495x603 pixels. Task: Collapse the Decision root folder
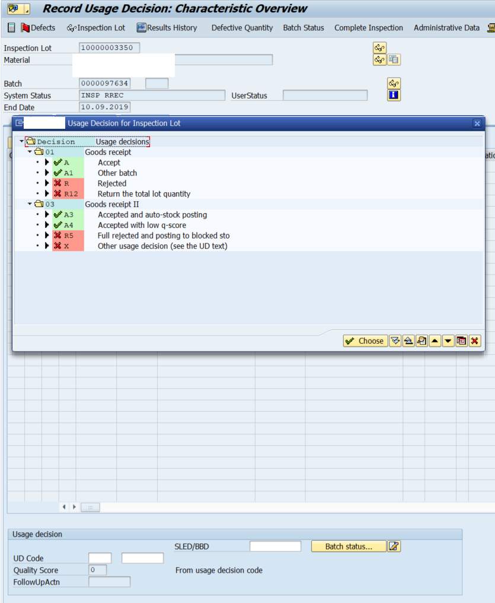(x=21, y=141)
